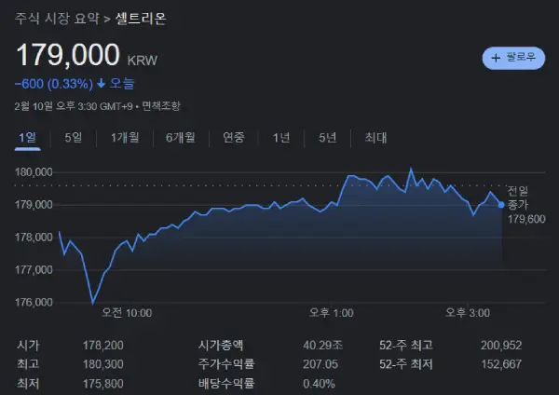Viewport: 559px width, 395px height.
Task: Click the 주가수익률 value 207.05
Action: (320, 364)
